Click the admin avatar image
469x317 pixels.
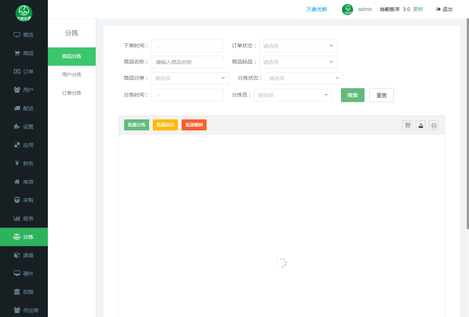click(348, 10)
